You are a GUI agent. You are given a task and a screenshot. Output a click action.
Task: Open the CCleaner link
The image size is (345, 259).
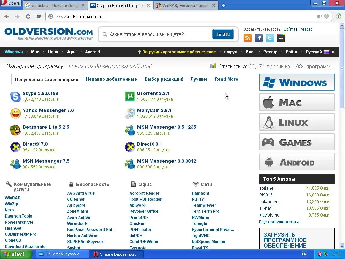point(76,199)
